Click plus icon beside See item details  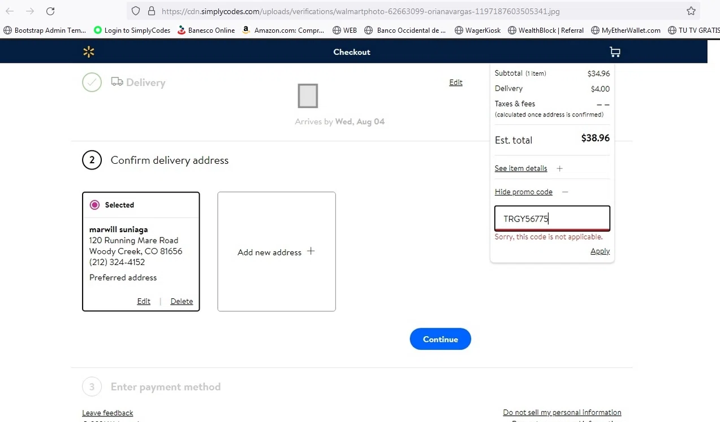click(x=559, y=168)
